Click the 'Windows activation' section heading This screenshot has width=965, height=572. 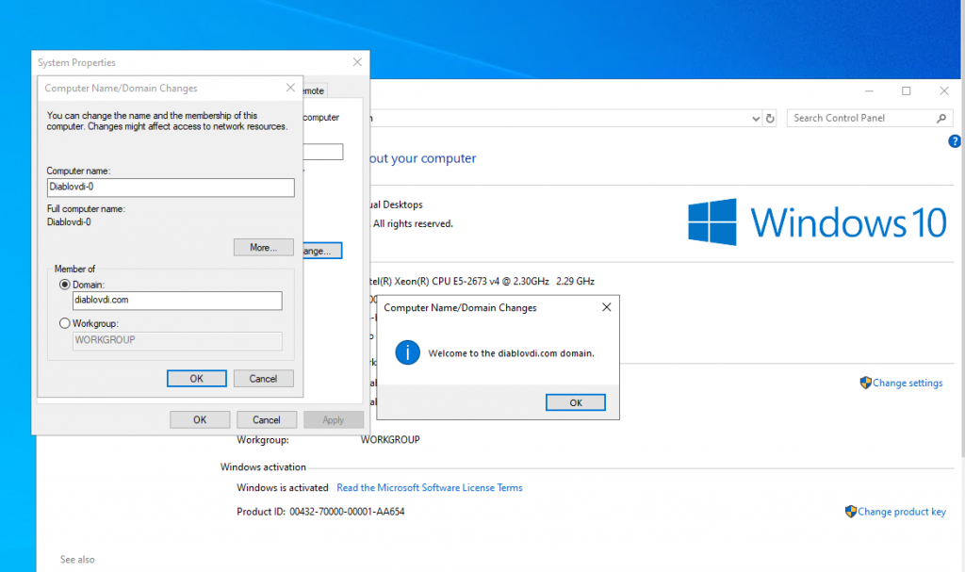[x=263, y=467]
